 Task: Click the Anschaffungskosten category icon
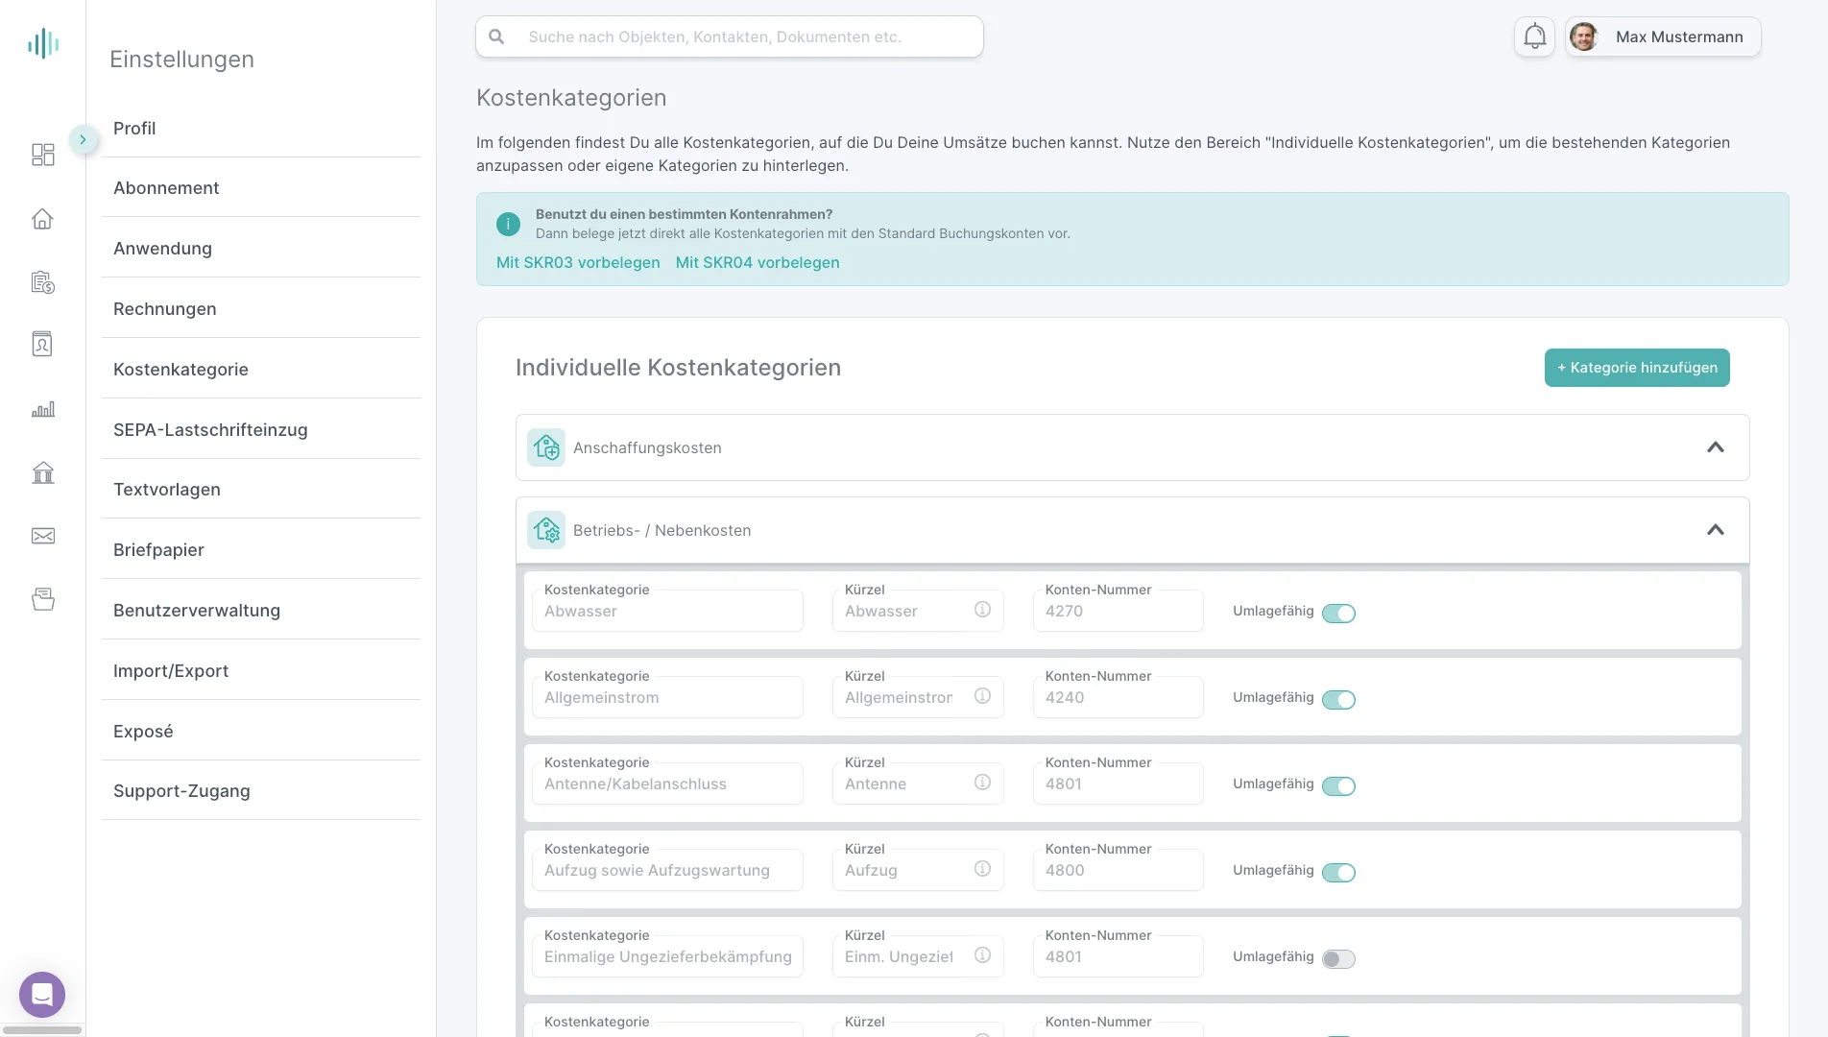pos(546,447)
